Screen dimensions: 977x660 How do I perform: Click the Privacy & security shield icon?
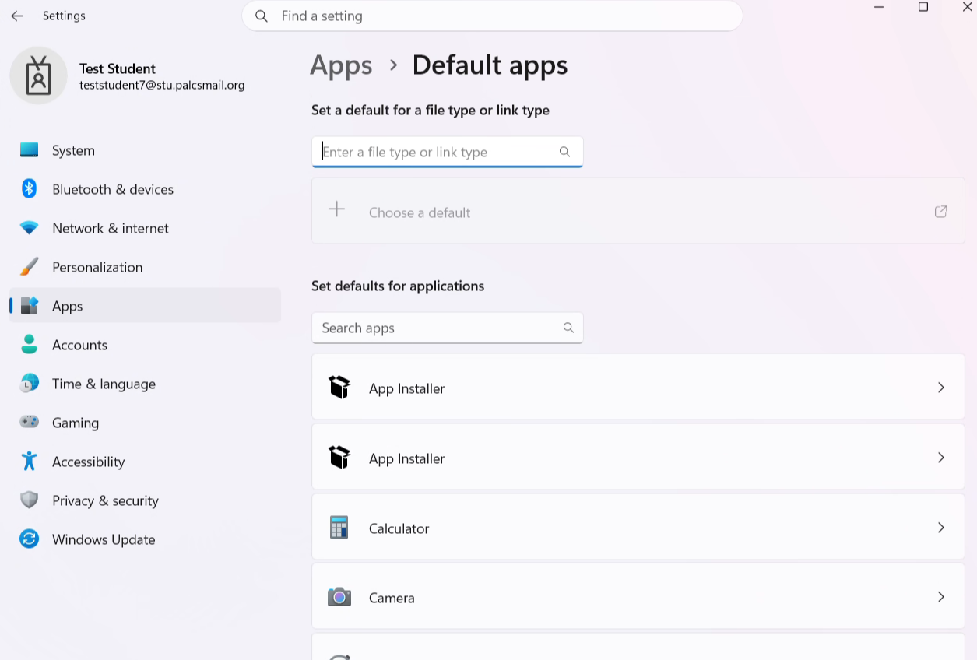pos(30,500)
